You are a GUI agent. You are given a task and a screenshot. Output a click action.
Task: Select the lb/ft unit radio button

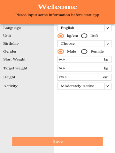coord(84,36)
